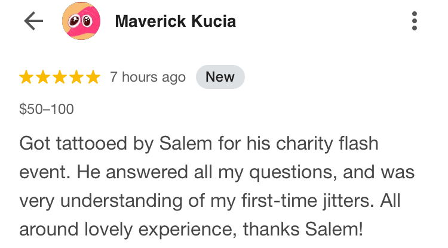
Task: Click the first rating star
Action: (26, 77)
